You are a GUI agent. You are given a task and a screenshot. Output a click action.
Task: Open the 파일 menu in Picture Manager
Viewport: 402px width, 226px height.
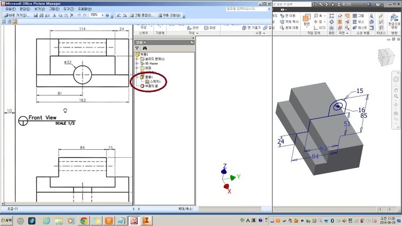(x=11, y=9)
